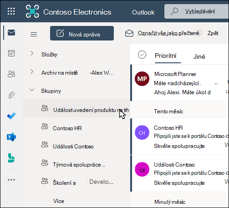
Task: Click the Contoso Electronics drone logo
Action: [32, 11]
